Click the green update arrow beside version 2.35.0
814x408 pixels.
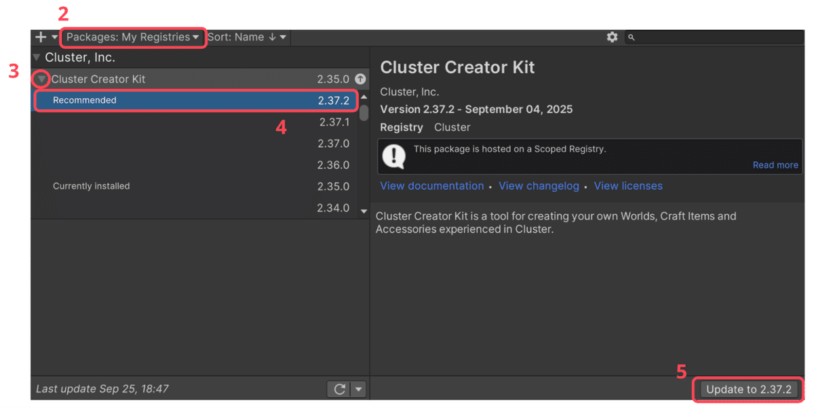tap(360, 79)
